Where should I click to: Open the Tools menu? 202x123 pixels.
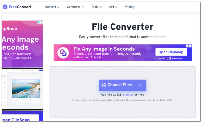[96, 7]
